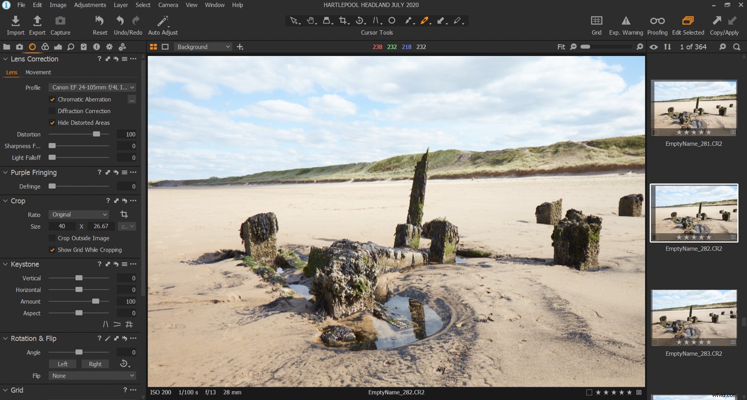747x400 pixels.
Task: Enable the Grid overlay icon
Action: pos(596,21)
